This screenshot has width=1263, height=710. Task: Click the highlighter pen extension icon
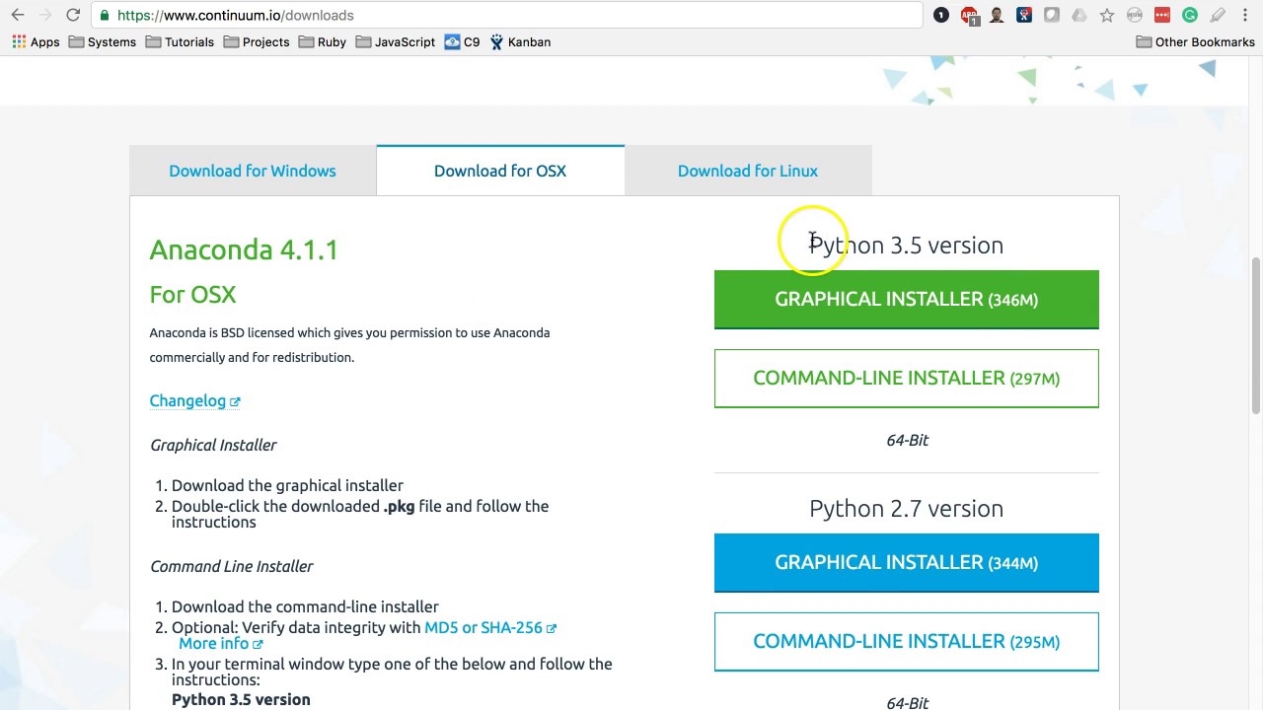pos(1218,15)
